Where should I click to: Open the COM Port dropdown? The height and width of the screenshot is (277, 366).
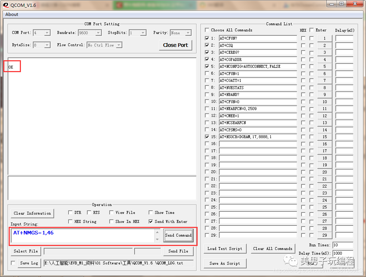coord(47,33)
